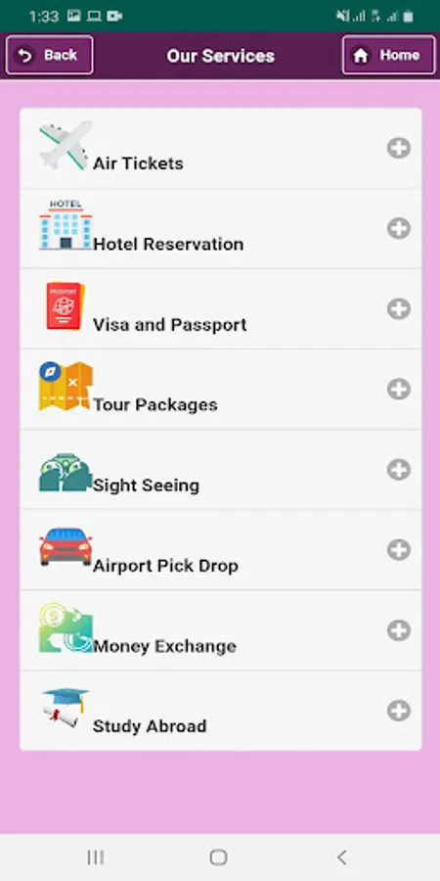440x881 pixels.
Task: Select the Money Exchange label
Action: click(164, 646)
